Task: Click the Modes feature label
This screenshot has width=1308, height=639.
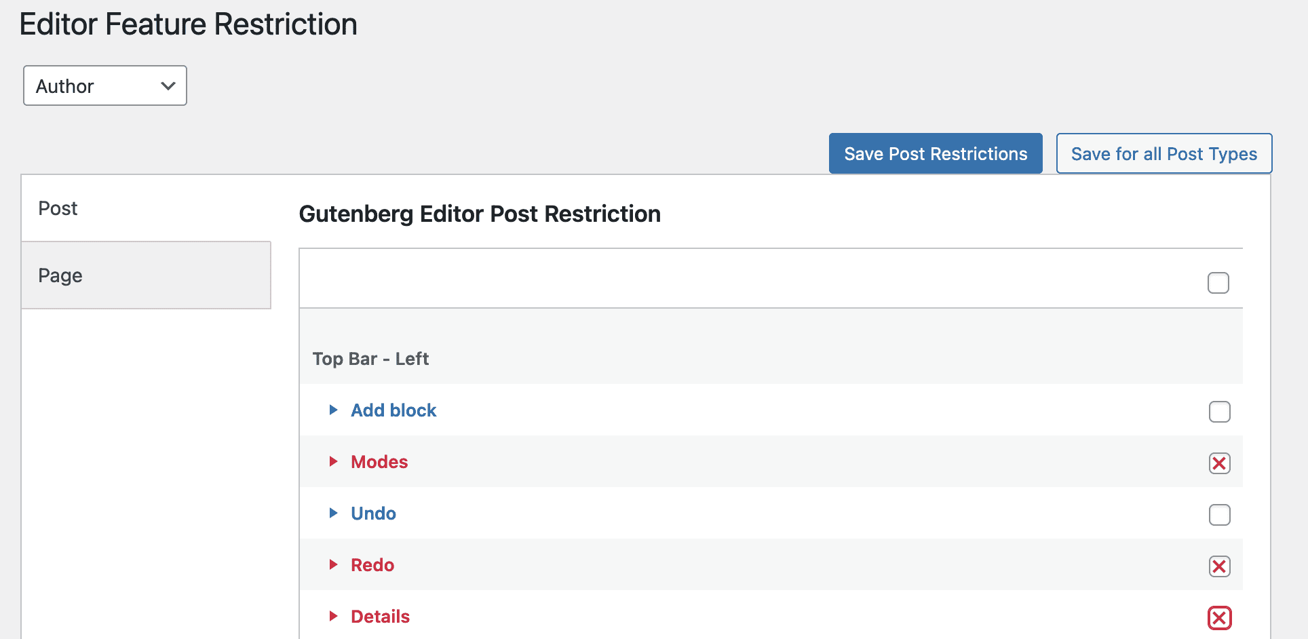Action: pyautogui.click(x=379, y=462)
